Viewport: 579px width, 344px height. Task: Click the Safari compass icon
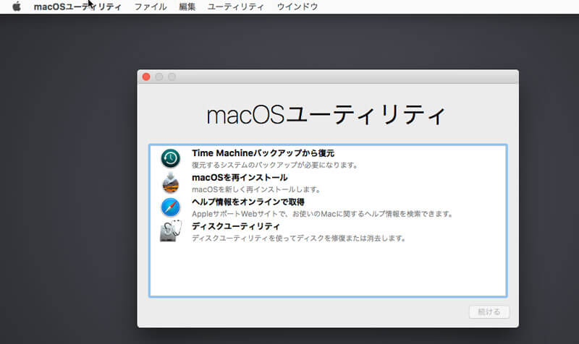click(x=171, y=207)
